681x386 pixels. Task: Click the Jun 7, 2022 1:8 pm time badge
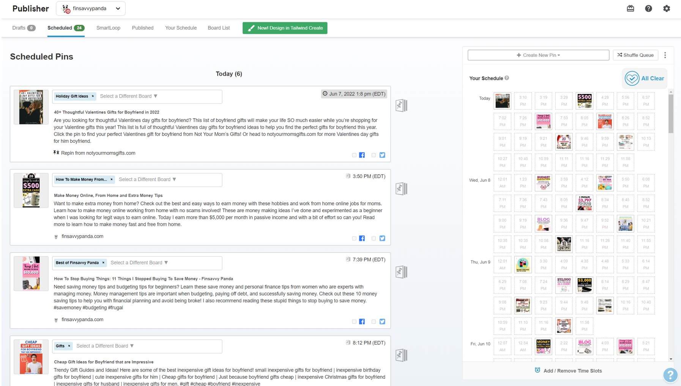[354, 94]
